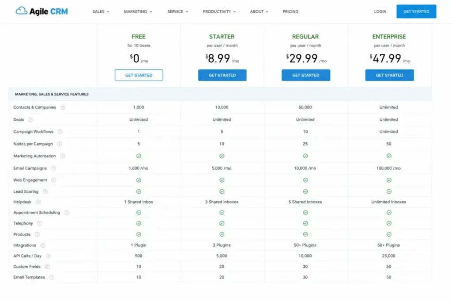The height and width of the screenshot is (302, 452).
Task: Show help tooltip for Campaign Workflows
Action: (x=60, y=132)
